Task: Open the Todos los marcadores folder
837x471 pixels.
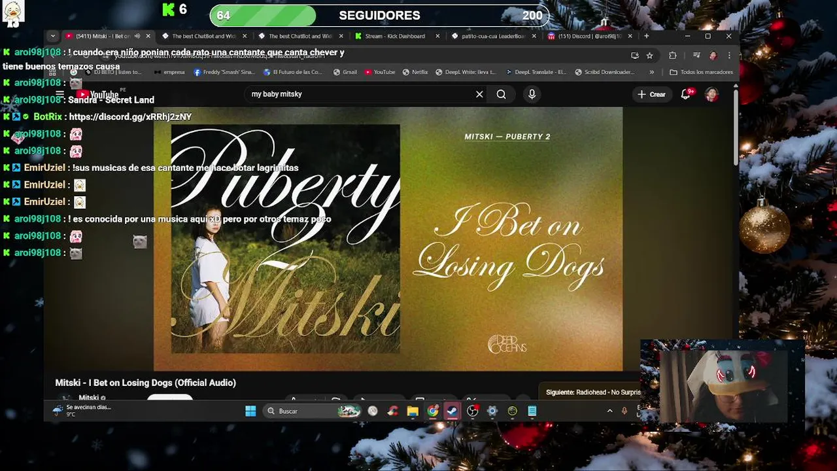Action: [702, 72]
